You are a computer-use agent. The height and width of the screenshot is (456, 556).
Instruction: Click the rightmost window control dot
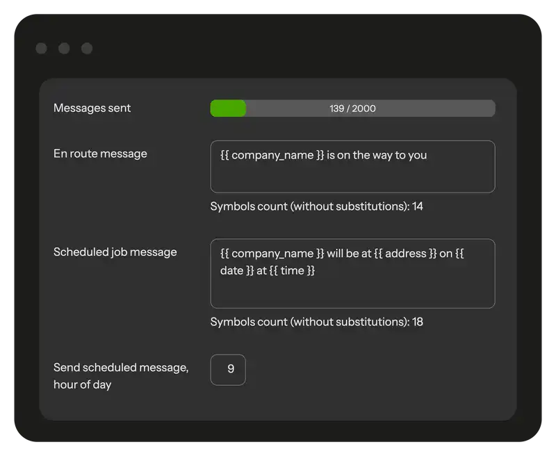click(x=87, y=48)
